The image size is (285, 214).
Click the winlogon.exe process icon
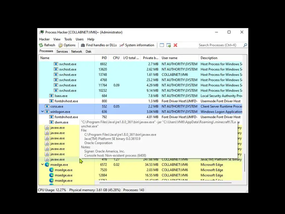[x=47, y=111]
